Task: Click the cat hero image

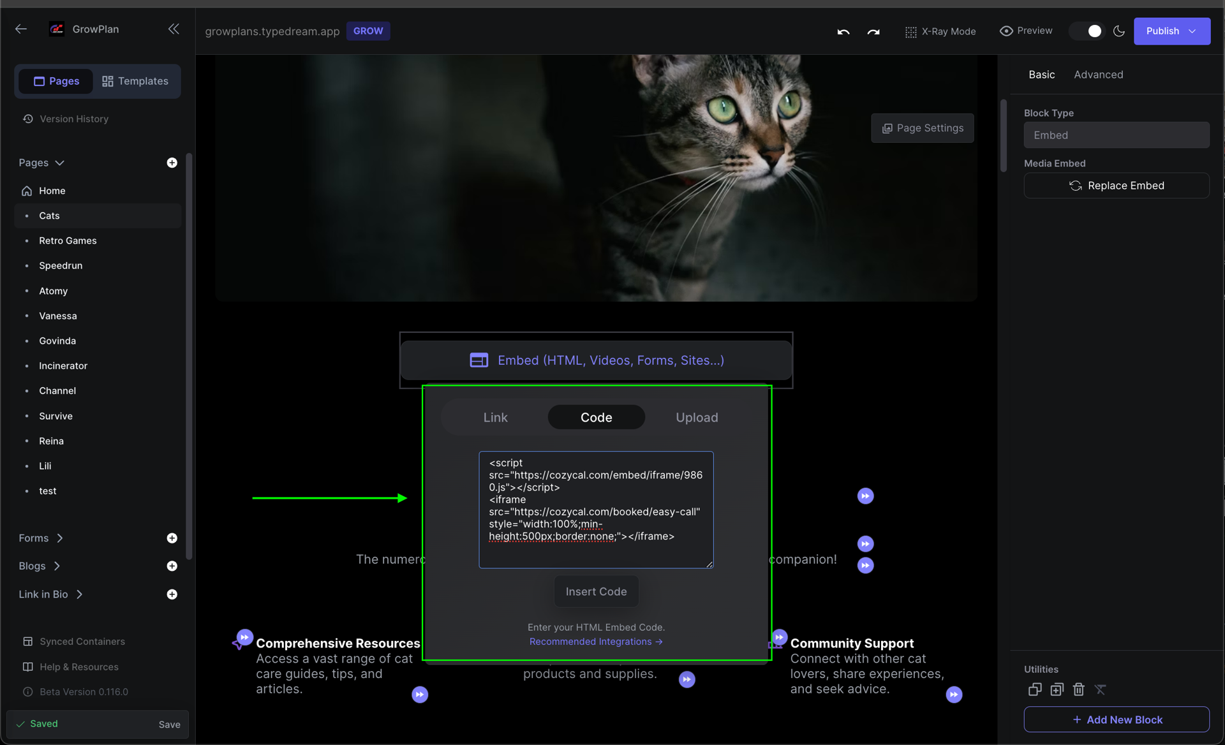Action: (596, 178)
